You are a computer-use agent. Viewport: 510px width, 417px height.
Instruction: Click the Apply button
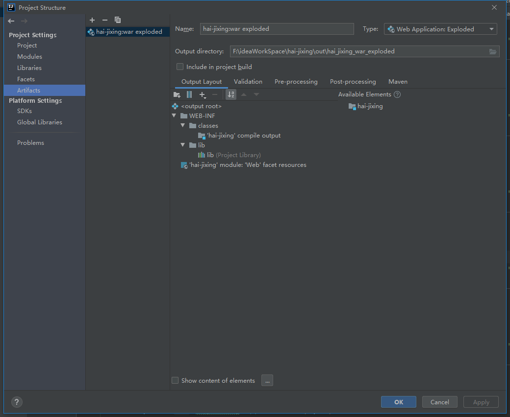(481, 402)
